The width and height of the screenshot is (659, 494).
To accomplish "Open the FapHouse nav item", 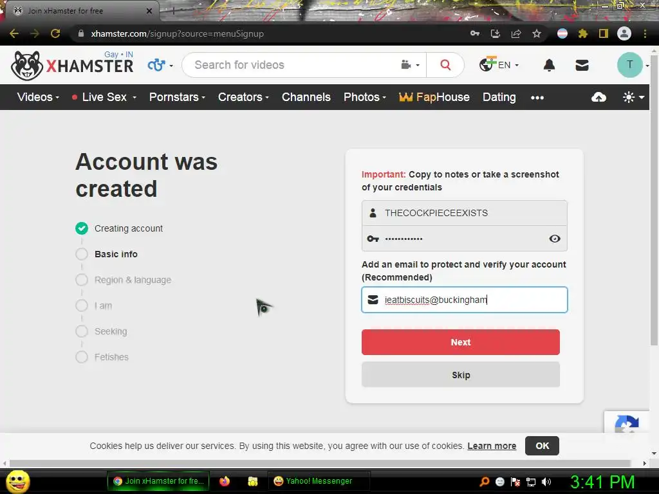I will pyautogui.click(x=434, y=97).
